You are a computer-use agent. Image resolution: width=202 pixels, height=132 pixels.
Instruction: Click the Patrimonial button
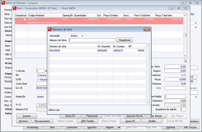(x=92, y=116)
